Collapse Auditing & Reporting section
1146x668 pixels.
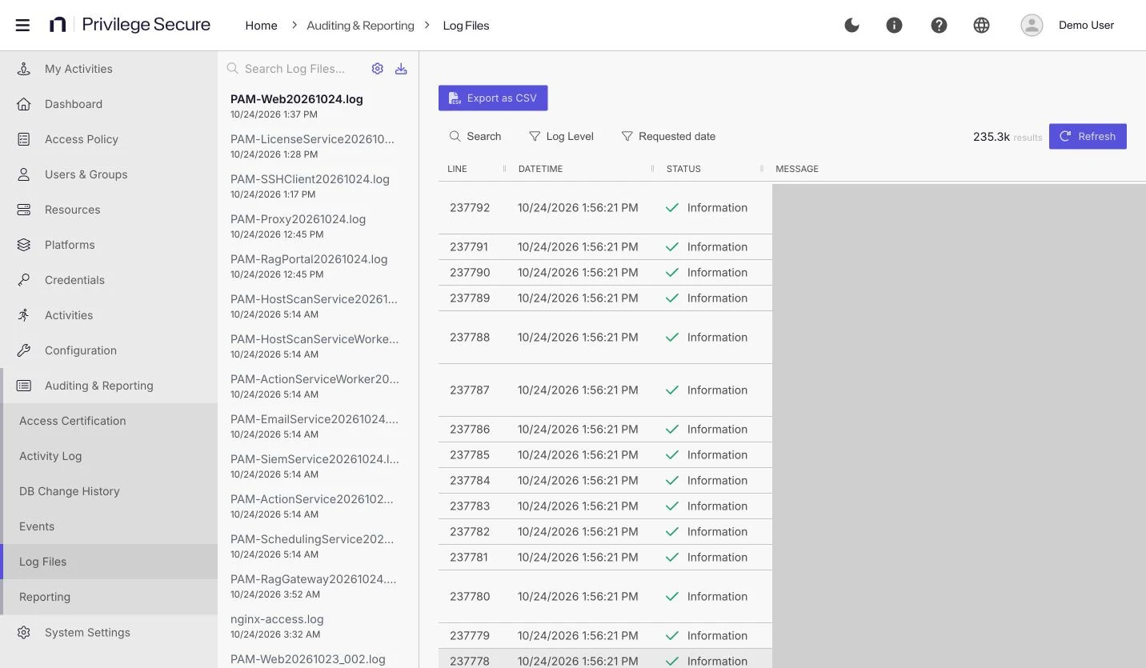(x=109, y=386)
